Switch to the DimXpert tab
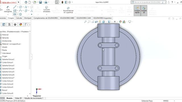Image resolution: width=182 pixels, height=102 pixels. [x=28, y=18]
